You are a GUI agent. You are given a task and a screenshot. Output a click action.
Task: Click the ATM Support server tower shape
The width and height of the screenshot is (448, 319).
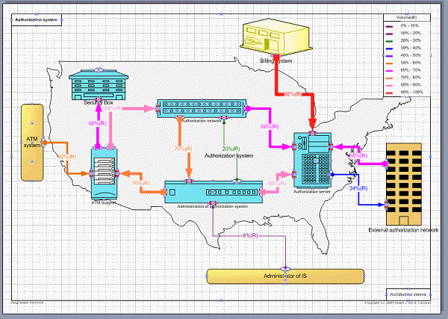click(104, 174)
